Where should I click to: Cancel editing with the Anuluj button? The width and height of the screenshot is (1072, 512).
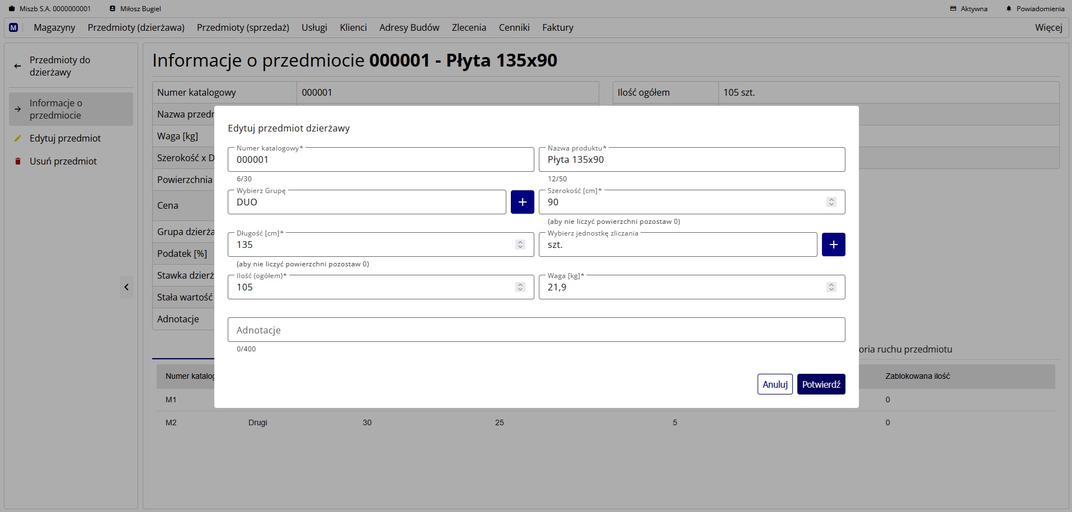click(775, 384)
